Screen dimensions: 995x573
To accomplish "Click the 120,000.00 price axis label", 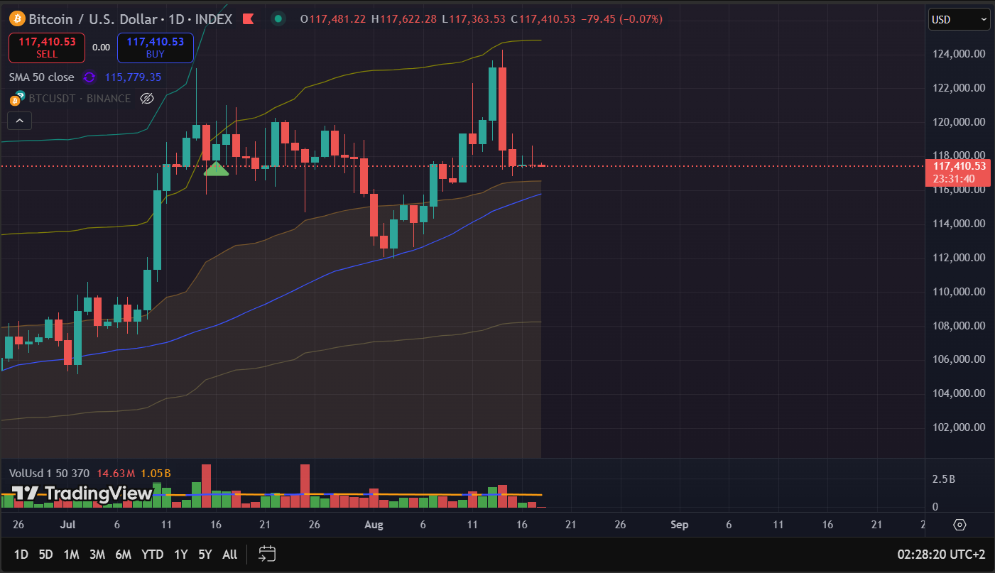I will coord(957,122).
